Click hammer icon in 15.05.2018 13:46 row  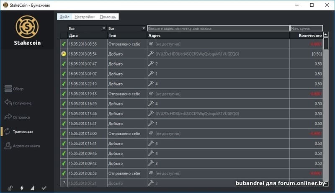tap(151, 113)
